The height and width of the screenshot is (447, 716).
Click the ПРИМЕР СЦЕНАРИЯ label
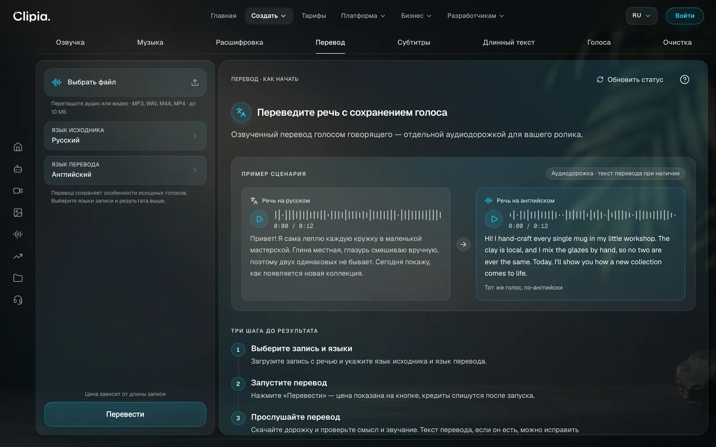click(274, 174)
